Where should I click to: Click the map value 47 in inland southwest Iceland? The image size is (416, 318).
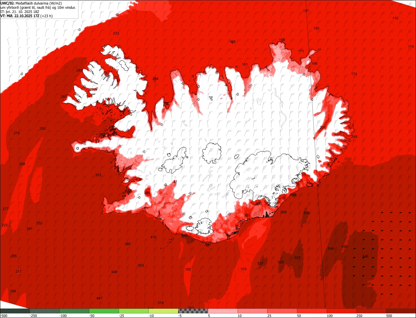click(175, 182)
